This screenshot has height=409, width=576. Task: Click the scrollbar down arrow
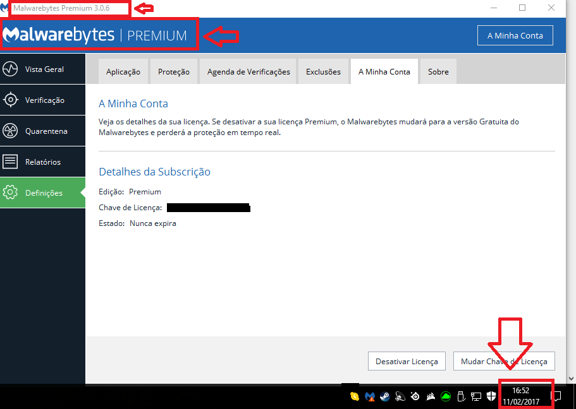click(x=571, y=378)
